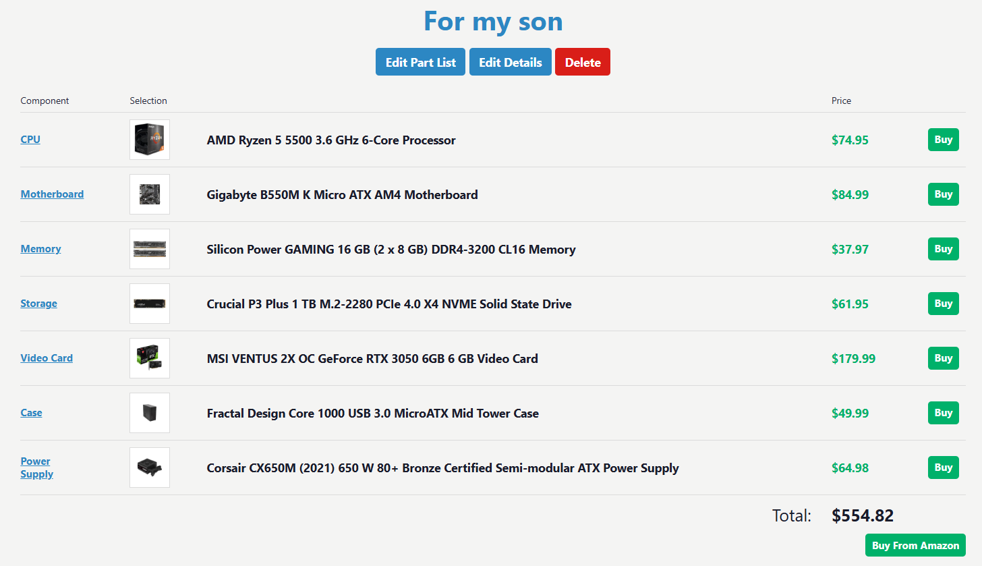982x566 pixels.
Task: Open the Case component link
Action: (31, 413)
